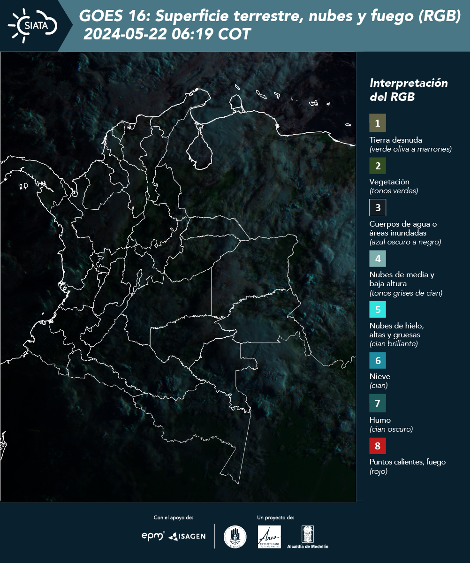Image resolution: width=470 pixels, height=563 pixels.
Task: Click the label Tierra desnuda
Action: point(395,140)
